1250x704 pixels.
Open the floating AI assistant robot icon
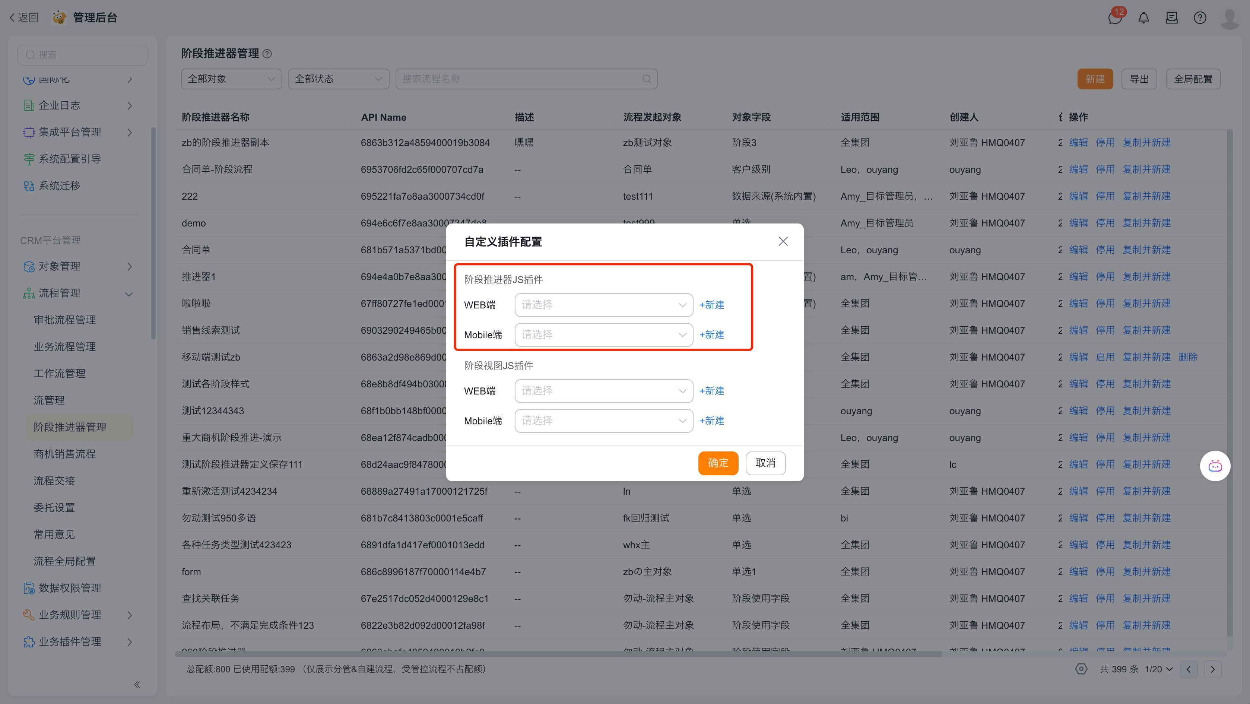tap(1215, 466)
